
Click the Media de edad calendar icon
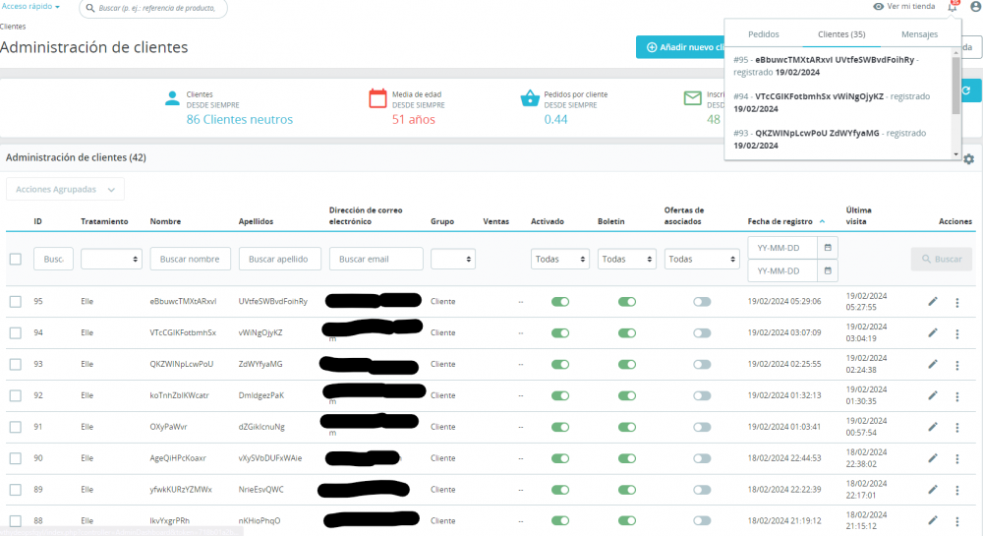tap(377, 98)
